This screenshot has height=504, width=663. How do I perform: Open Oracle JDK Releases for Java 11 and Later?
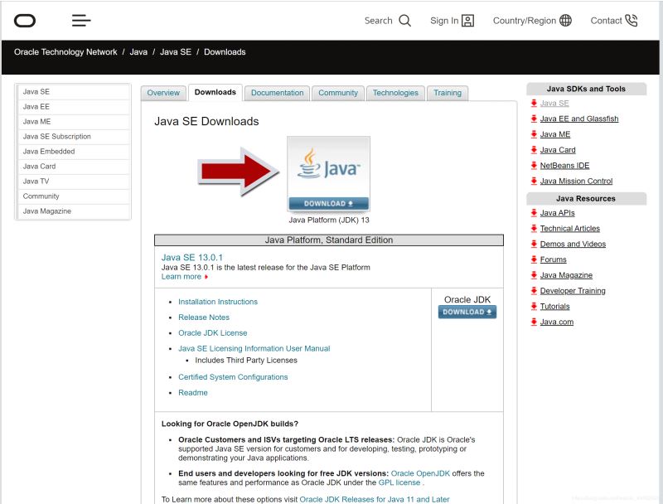click(x=375, y=499)
